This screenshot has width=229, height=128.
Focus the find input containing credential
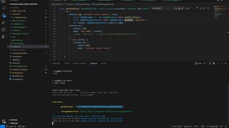(163, 8)
